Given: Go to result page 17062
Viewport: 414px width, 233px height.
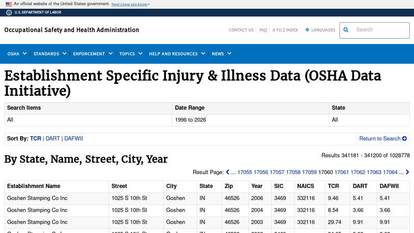Looking at the screenshot, I should pos(358,172).
